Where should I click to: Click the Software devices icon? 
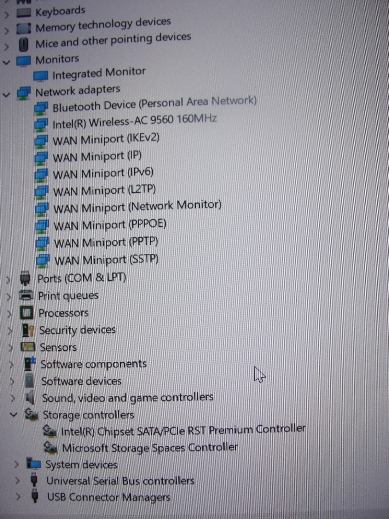(29, 381)
